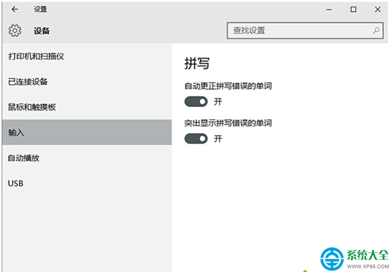
Task: Open 鼠标和触摸板 settings
Action: tap(87, 107)
